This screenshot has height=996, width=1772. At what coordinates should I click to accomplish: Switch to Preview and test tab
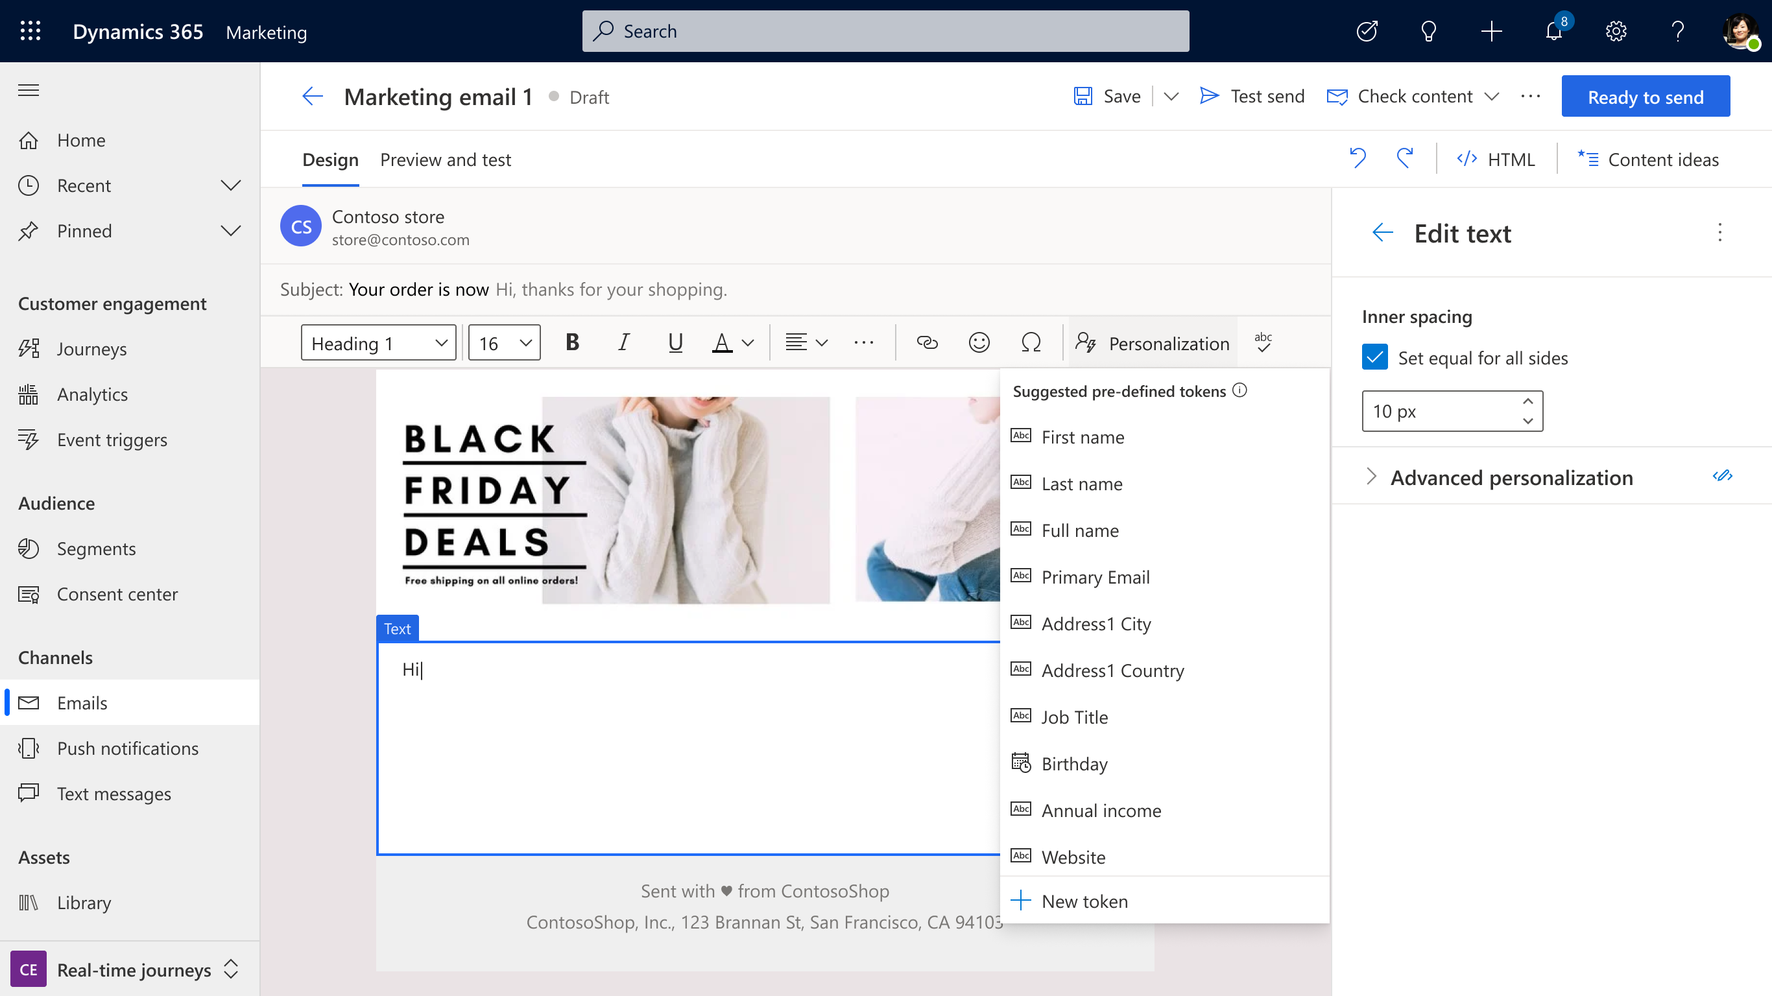(446, 160)
